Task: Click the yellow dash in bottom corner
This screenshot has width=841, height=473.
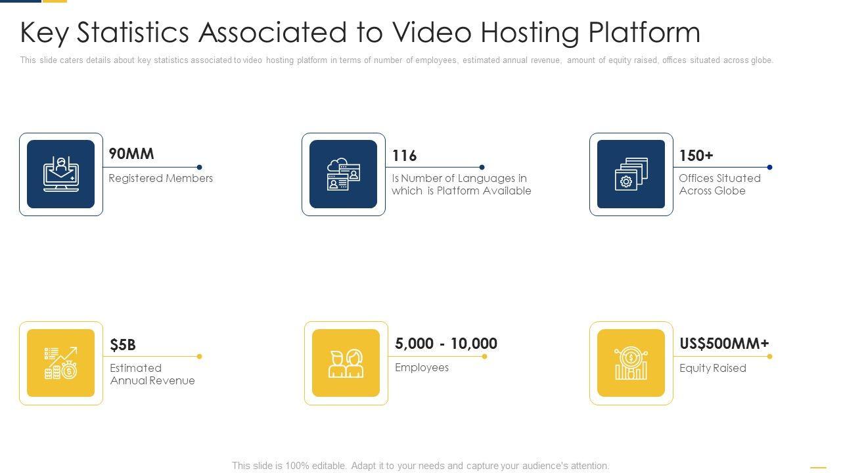Action: click(x=818, y=467)
